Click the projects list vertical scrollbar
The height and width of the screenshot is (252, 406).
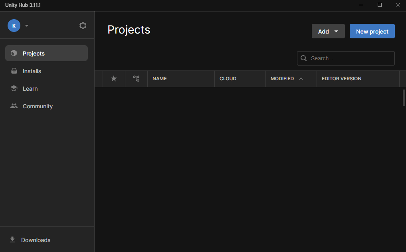click(x=404, y=98)
